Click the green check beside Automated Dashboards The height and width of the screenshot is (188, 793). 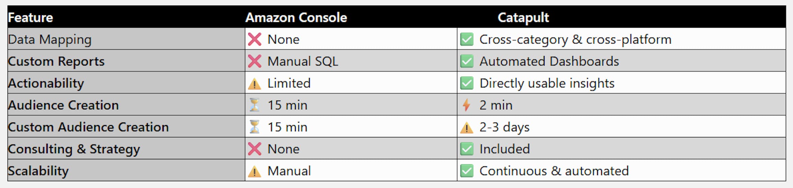click(x=467, y=61)
